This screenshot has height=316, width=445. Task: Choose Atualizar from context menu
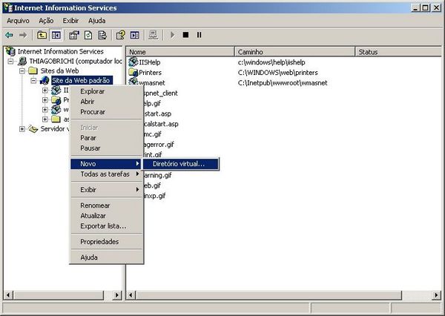click(106, 216)
